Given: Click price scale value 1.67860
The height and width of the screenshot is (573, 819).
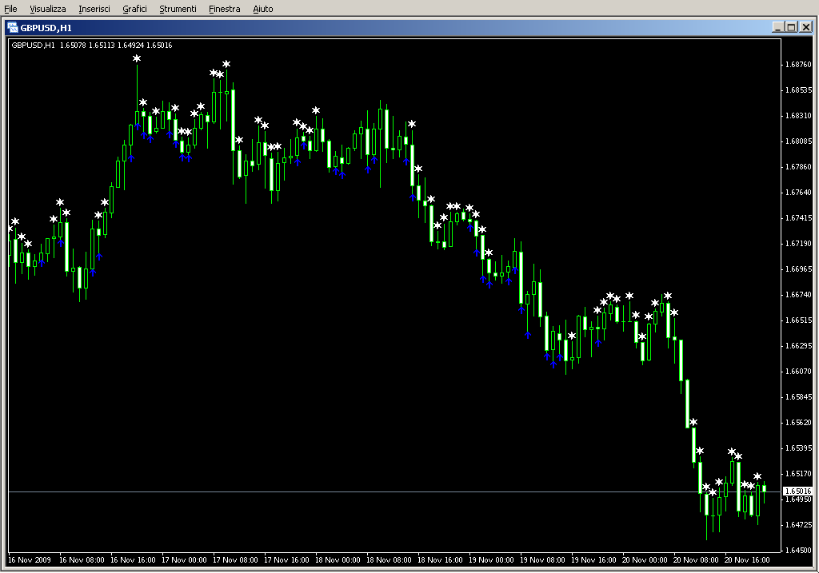Looking at the screenshot, I should tap(799, 167).
